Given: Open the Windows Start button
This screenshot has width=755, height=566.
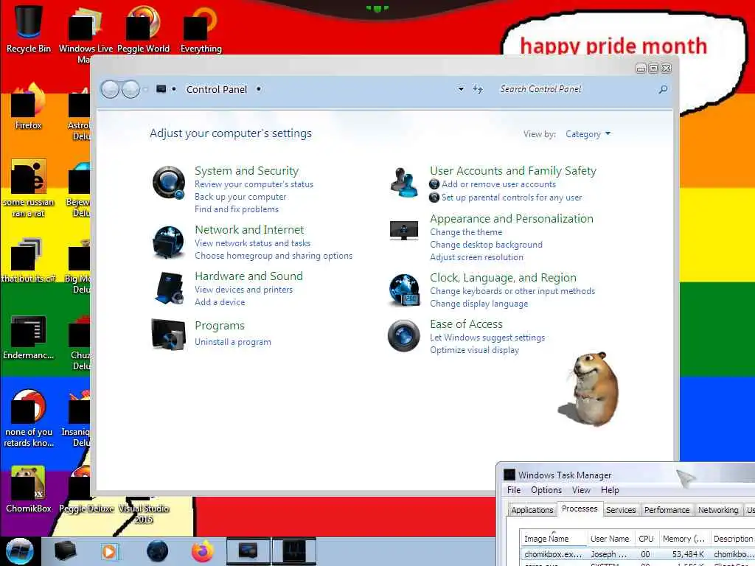Looking at the screenshot, I should [19, 551].
